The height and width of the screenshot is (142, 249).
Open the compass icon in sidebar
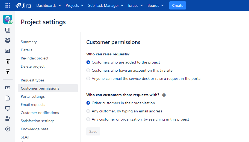[x=8, y=129]
